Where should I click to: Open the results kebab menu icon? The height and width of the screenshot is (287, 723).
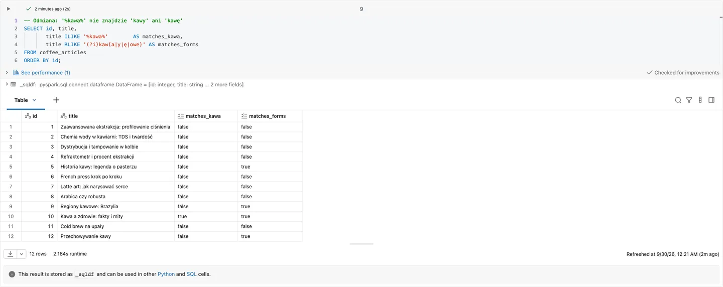(700, 100)
